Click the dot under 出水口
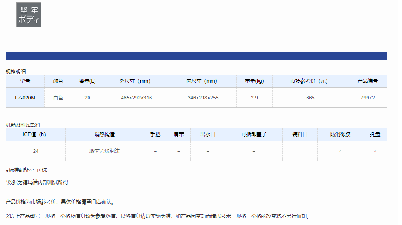Screen dimensions: 402x225 pyautogui.click(x=208, y=152)
